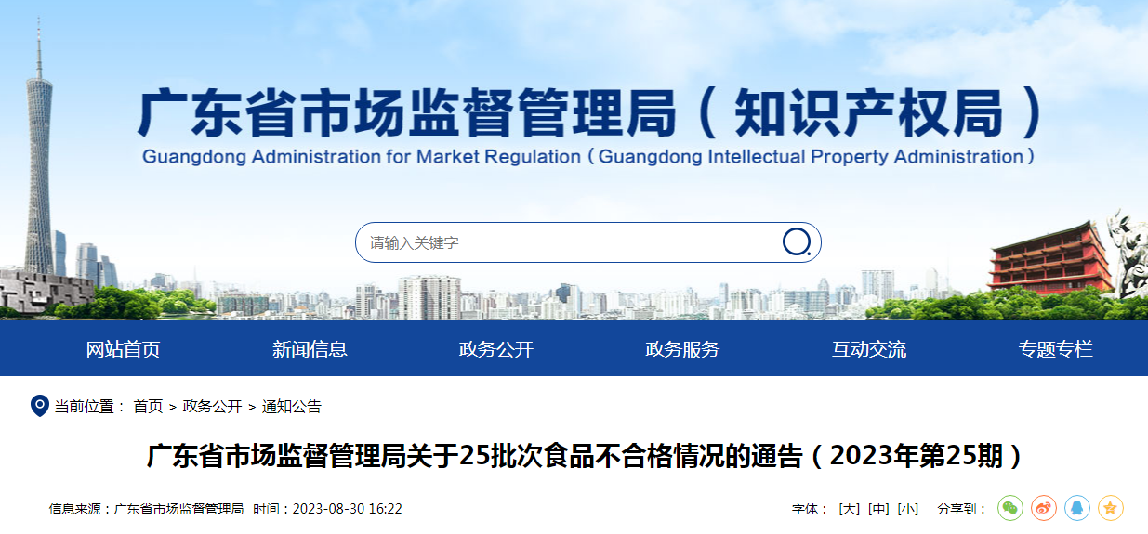Viewport: 1148px width, 534px height.
Task: Share article via QQ icon
Action: coord(1077,508)
